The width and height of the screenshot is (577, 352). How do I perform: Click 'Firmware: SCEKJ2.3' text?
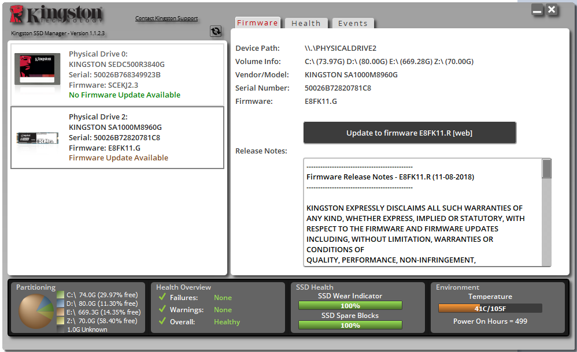pyautogui.click(x=103, y=85)
